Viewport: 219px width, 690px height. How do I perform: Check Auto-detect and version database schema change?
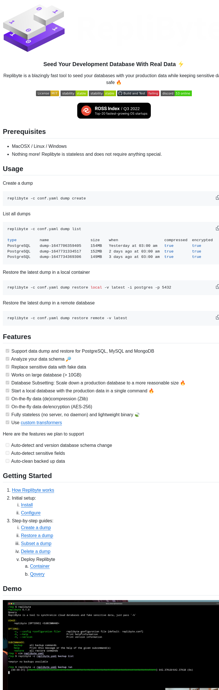7,445
